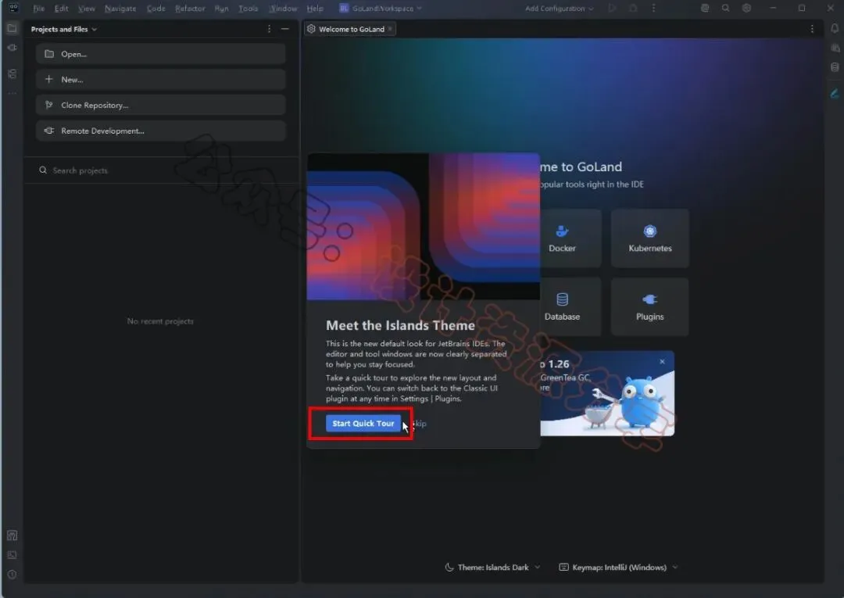Open the View menu
The image size is (844, 598).
tap(86, 8)
